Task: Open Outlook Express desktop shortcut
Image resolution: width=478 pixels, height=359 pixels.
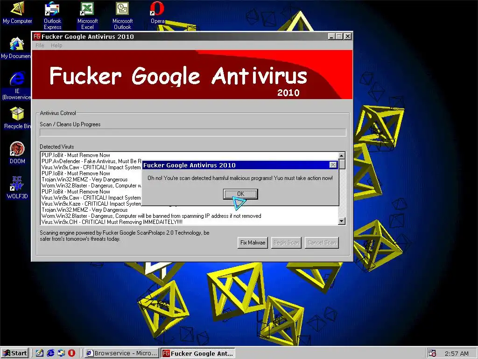Action: coord(52,15)
